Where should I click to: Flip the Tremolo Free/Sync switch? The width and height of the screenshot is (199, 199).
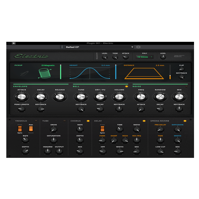20,129
